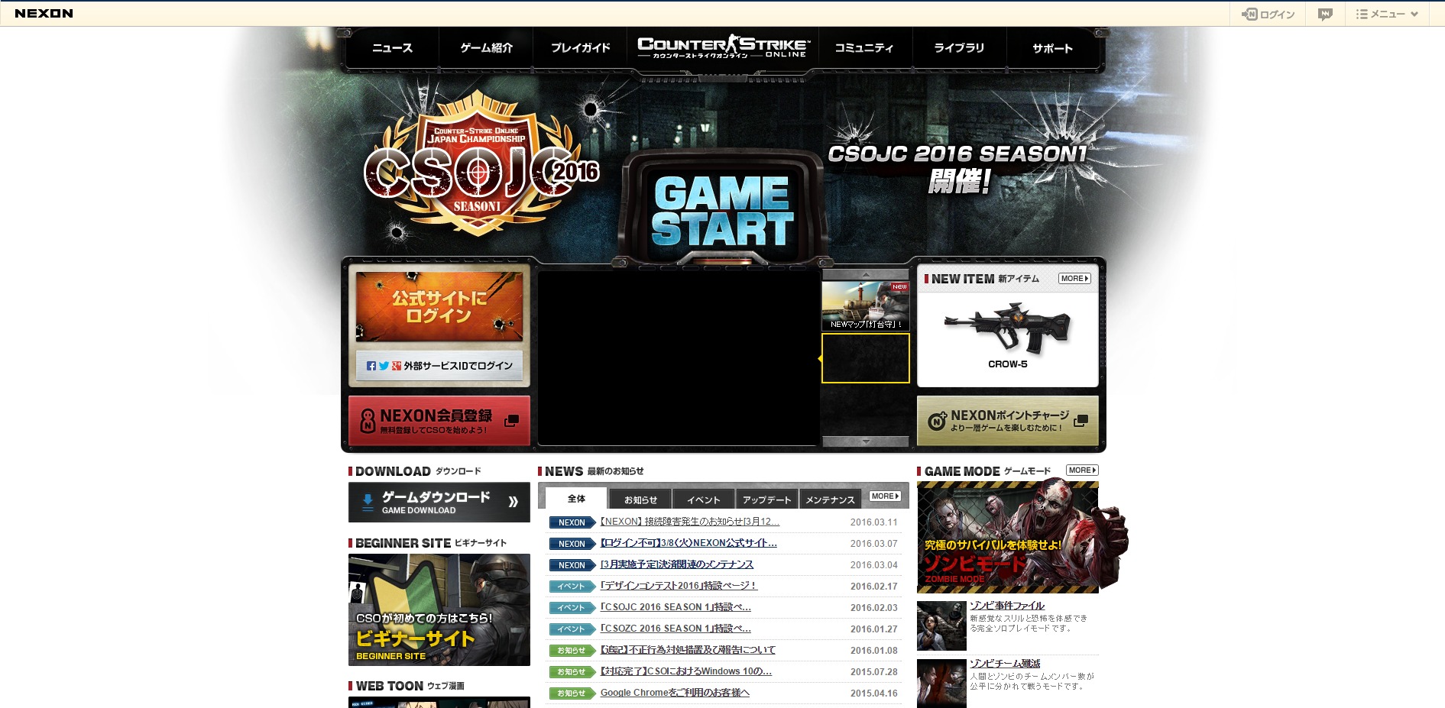
Task: Open 3月実施予定決済関連のメンテナンス link
Action: tap(677, 564)
